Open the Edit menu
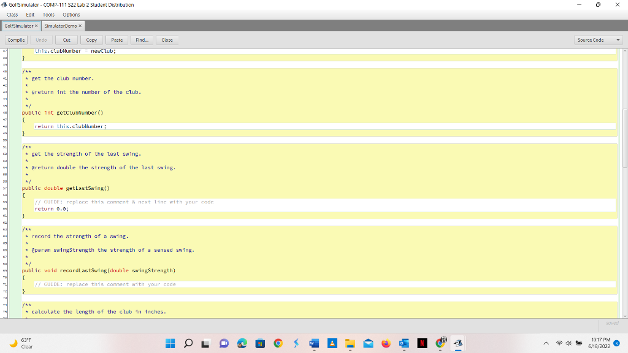This screenshot has width=628, height=353. click(x=30, y=15)
